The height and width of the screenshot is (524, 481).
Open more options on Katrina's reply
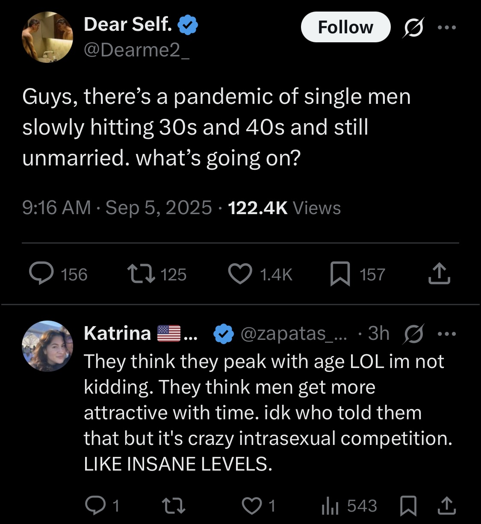447,334
